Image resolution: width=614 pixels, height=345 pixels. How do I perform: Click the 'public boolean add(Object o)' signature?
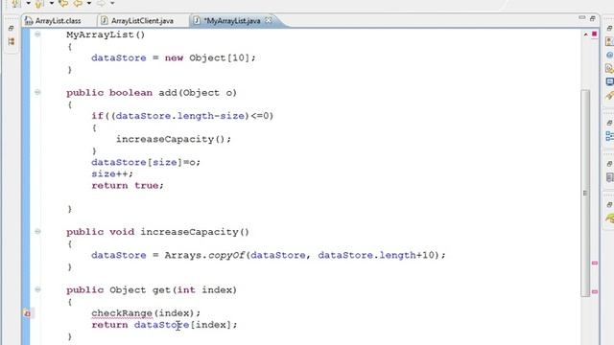152,93
